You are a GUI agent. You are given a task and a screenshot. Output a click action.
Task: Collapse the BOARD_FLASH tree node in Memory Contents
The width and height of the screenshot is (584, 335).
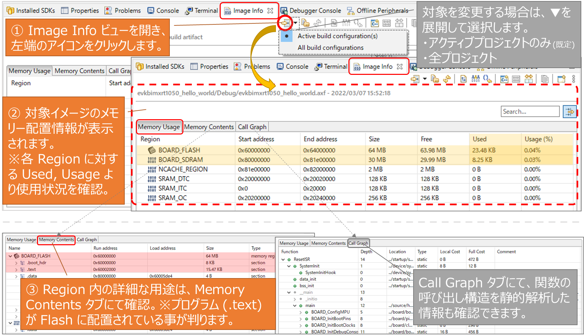pyautogui.click(x=11, y=256)
